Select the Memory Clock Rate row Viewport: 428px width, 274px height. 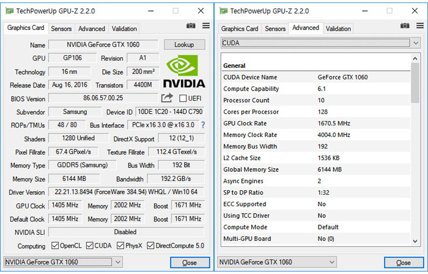coord(316,135)
